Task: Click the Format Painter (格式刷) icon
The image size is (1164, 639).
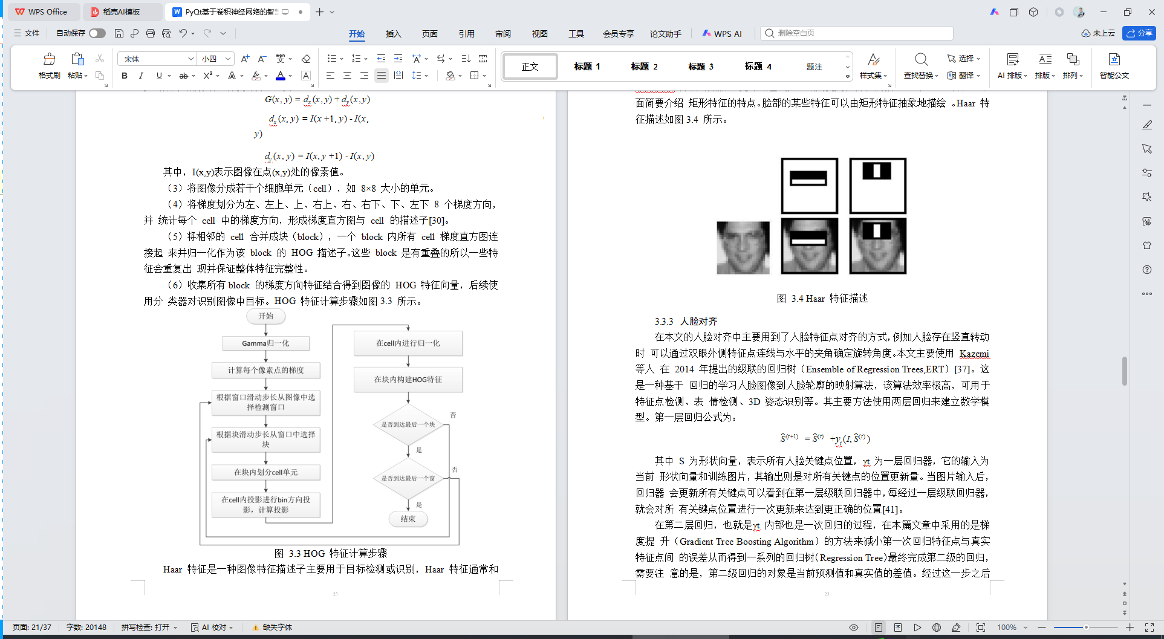Action: [49, 59]
